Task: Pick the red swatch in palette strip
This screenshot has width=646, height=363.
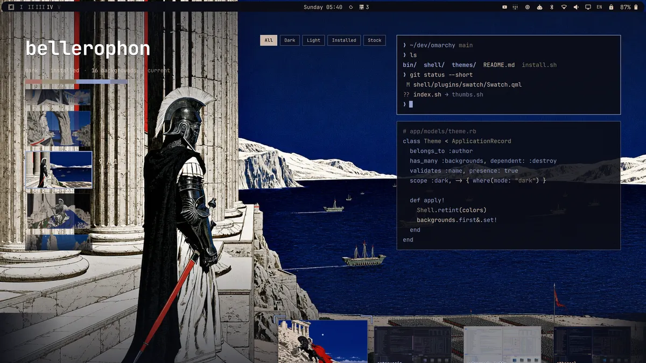Action: 33,82
